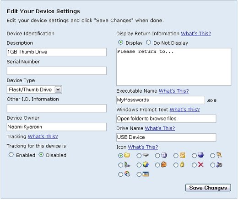This screenshot has width=238, height=200.
Task: Click the Tracking for this device is label
Action: tap(37, 146)
